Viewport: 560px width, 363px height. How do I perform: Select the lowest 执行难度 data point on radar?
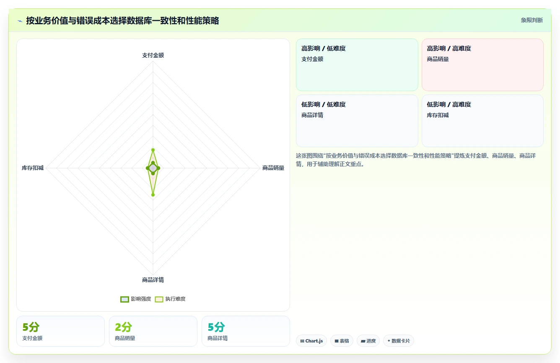coord(153,194)
